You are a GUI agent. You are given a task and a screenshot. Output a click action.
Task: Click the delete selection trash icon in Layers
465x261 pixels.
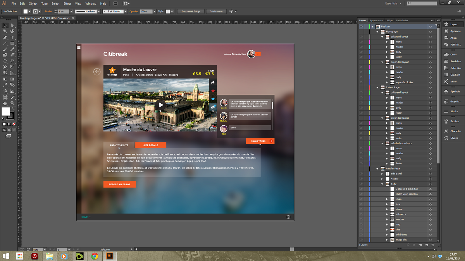[432, 245]
